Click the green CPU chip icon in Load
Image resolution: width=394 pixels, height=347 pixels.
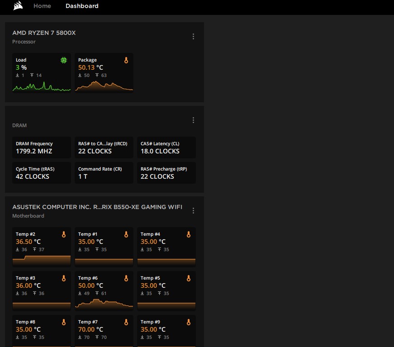click(64, 60)
